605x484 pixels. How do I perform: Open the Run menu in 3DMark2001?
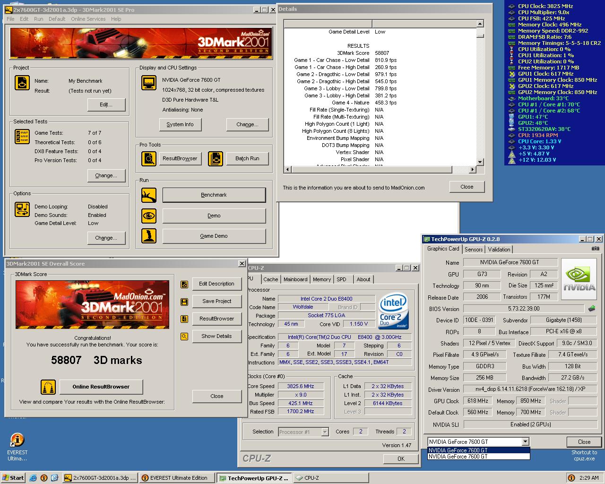pos(38,19)
